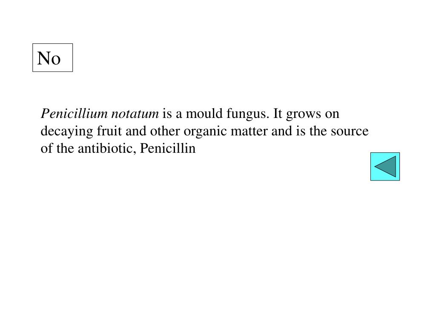
Task: Click the italic word 'Penicillium'
Action: [x=74, y=114]
